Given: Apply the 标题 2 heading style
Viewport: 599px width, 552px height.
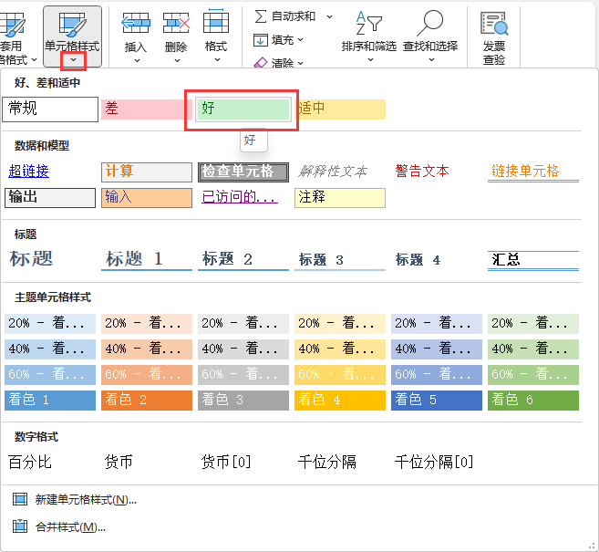Looking at the screenshot, I should 243,260.
